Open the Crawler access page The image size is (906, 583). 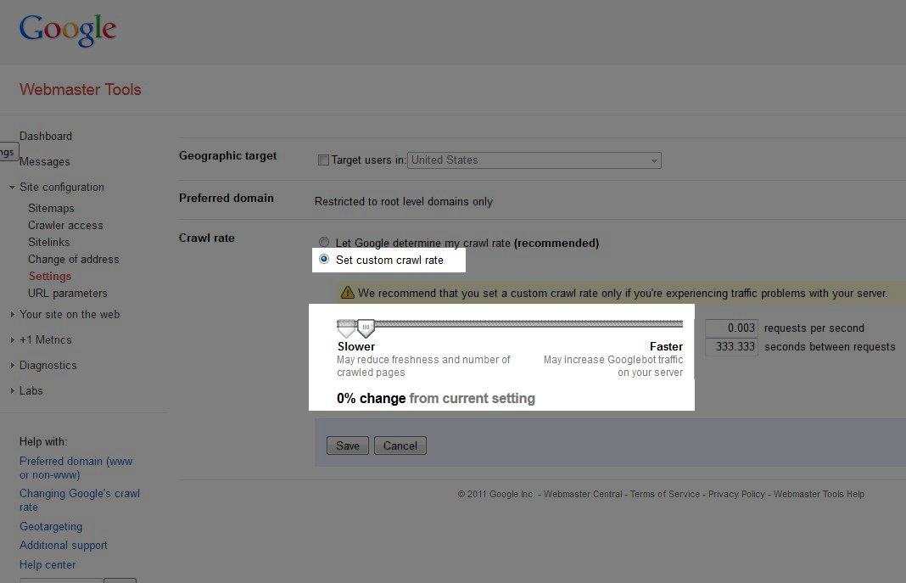(65, 225)
